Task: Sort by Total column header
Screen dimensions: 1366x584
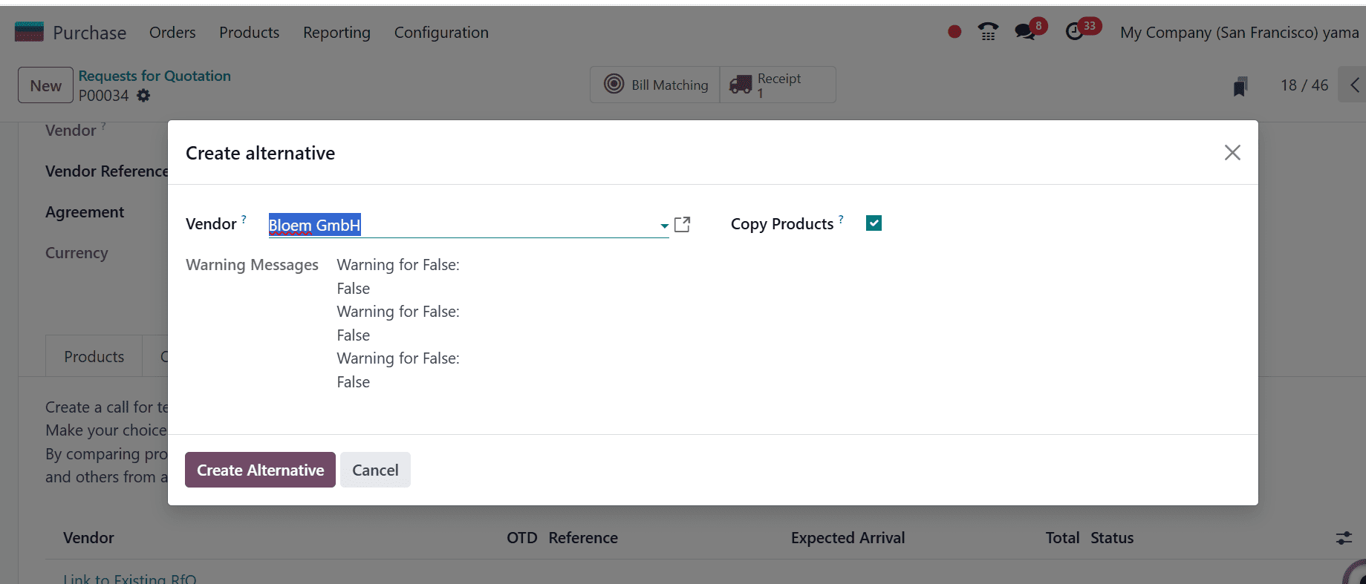Action: (1062, 538)
